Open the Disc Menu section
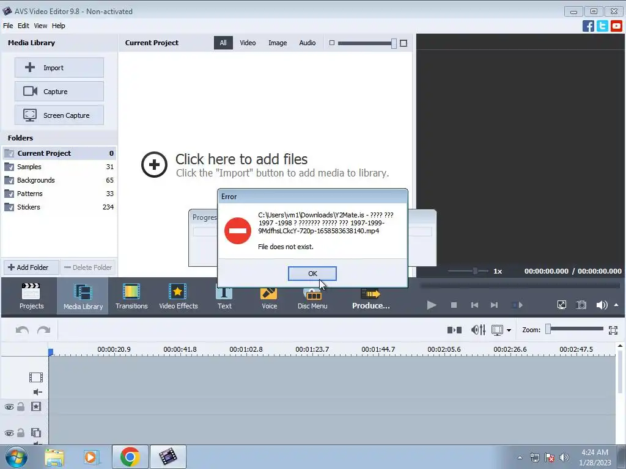The image size is (626, 469). pos(312,298)
